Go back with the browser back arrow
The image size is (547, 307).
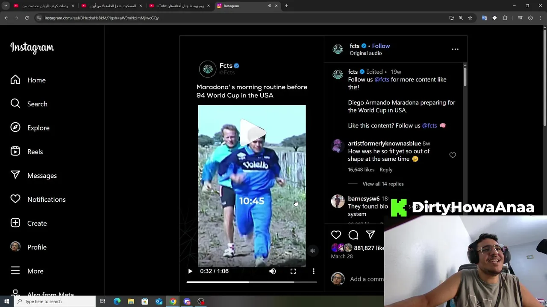(x=6, y=18)
